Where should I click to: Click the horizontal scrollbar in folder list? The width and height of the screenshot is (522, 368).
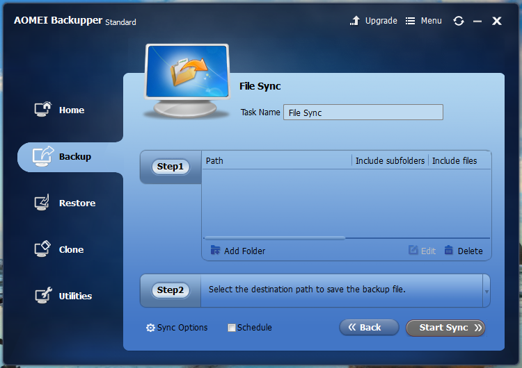point(275,237)
